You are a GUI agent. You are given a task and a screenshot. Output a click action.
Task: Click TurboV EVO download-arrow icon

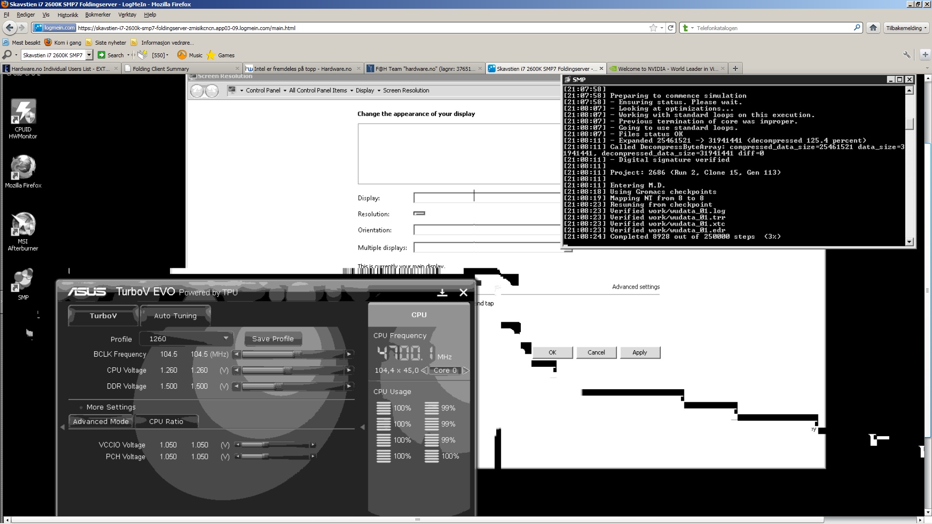(442, 293)
